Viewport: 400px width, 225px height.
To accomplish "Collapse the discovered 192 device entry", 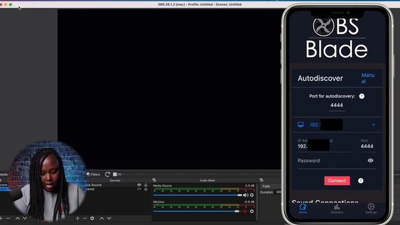I will (x=373, y=125).
